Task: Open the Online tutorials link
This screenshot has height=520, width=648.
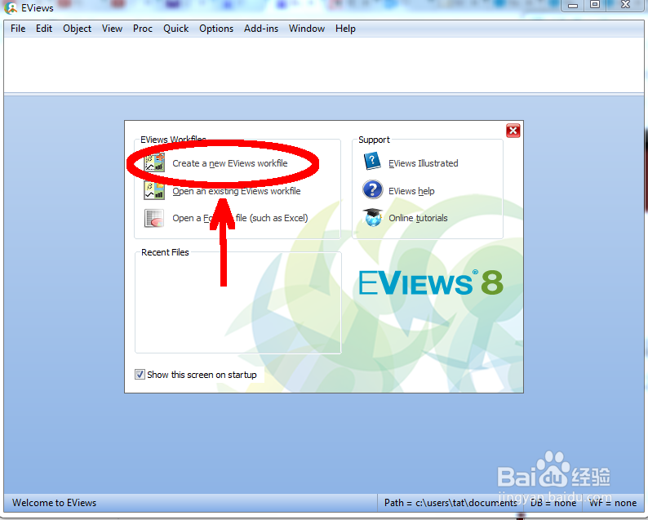Action: 418,218
